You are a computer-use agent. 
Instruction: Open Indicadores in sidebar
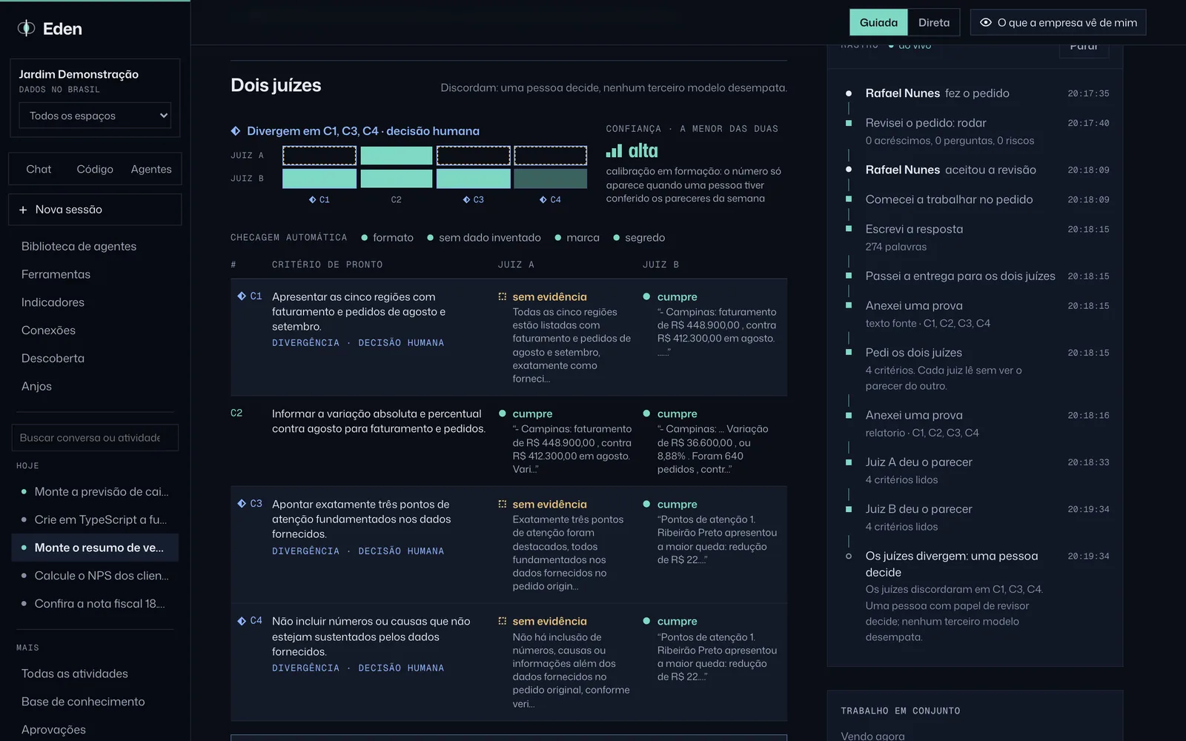53,302
